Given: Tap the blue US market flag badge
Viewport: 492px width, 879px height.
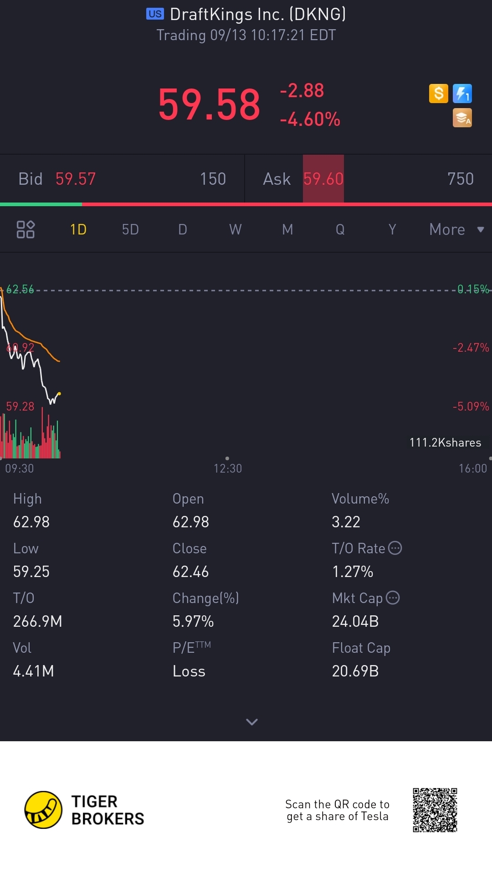Looking at the screenshot, I should 155,14.
